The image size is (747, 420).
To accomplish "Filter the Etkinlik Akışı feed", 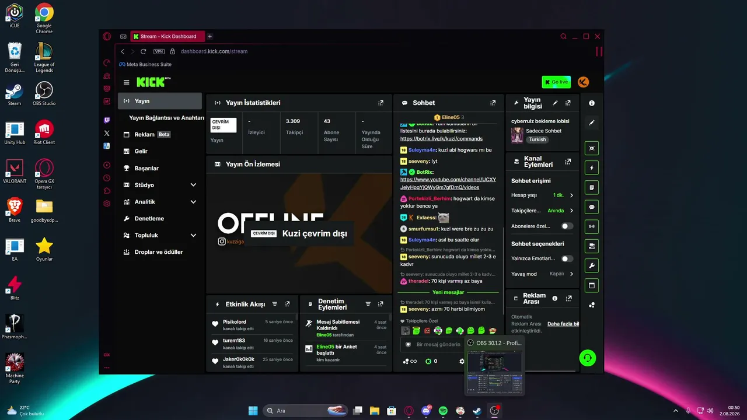I will pyautogui.click(x=275, y=304).
